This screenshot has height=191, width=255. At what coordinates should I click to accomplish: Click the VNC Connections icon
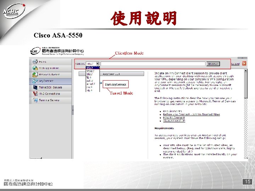[35, 94]
